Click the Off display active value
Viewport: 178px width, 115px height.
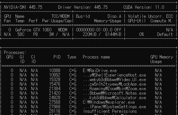point(118,30)
